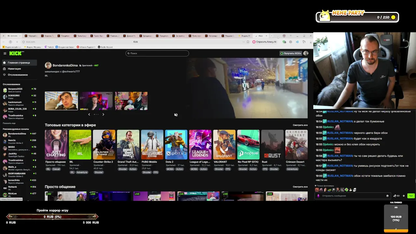The width and height of the screenshot is (416, 234).
Task: Open NickLee in recommended channels
Action: tap(19, 194)
